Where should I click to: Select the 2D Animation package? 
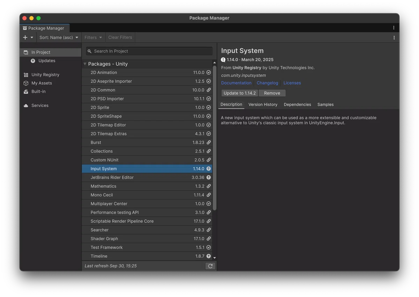tap(147, 73)
